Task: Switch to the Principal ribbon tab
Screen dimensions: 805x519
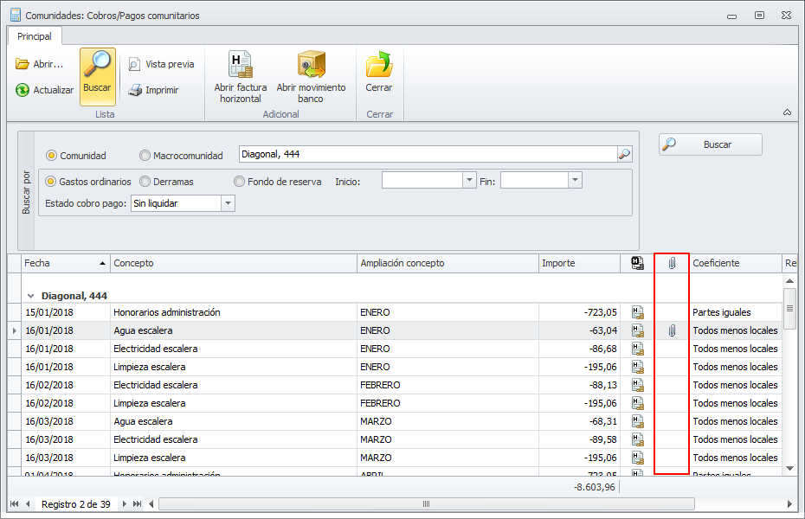Action: pyautogui.click(x=35, y=36)
